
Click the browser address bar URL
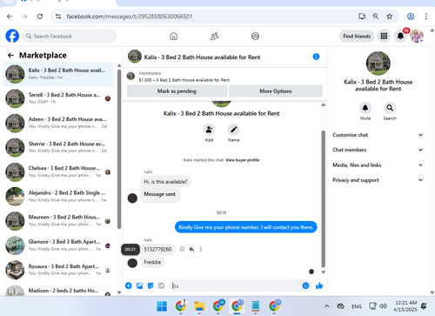coord(130,17)
